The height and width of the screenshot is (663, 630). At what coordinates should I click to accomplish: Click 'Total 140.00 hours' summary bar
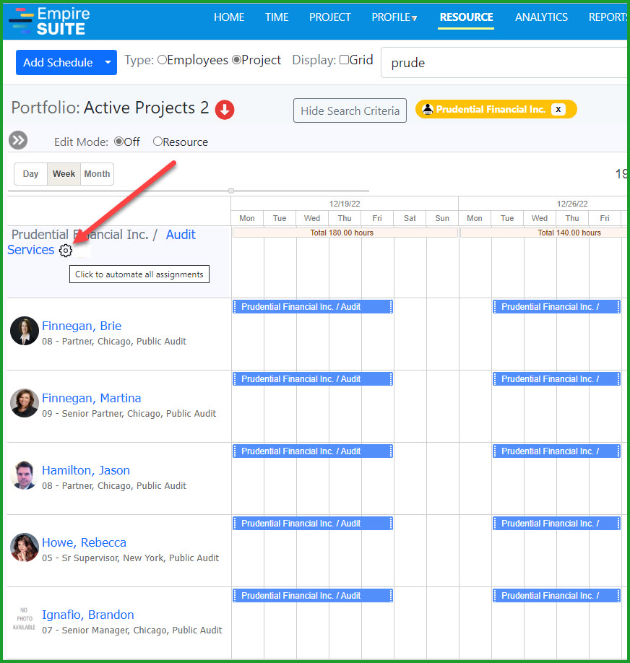[544, 233]
